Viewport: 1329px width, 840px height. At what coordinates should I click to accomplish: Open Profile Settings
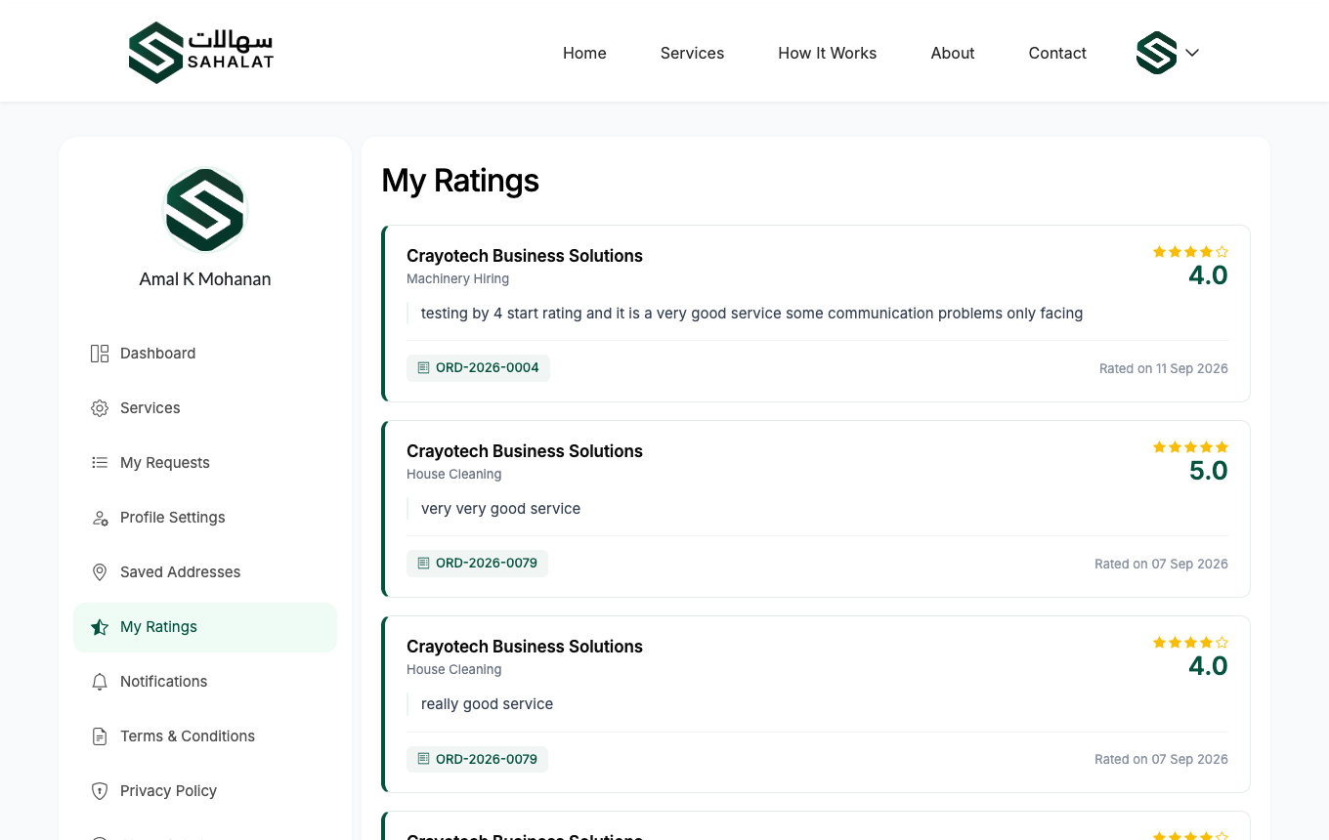[x=205, y=518]
